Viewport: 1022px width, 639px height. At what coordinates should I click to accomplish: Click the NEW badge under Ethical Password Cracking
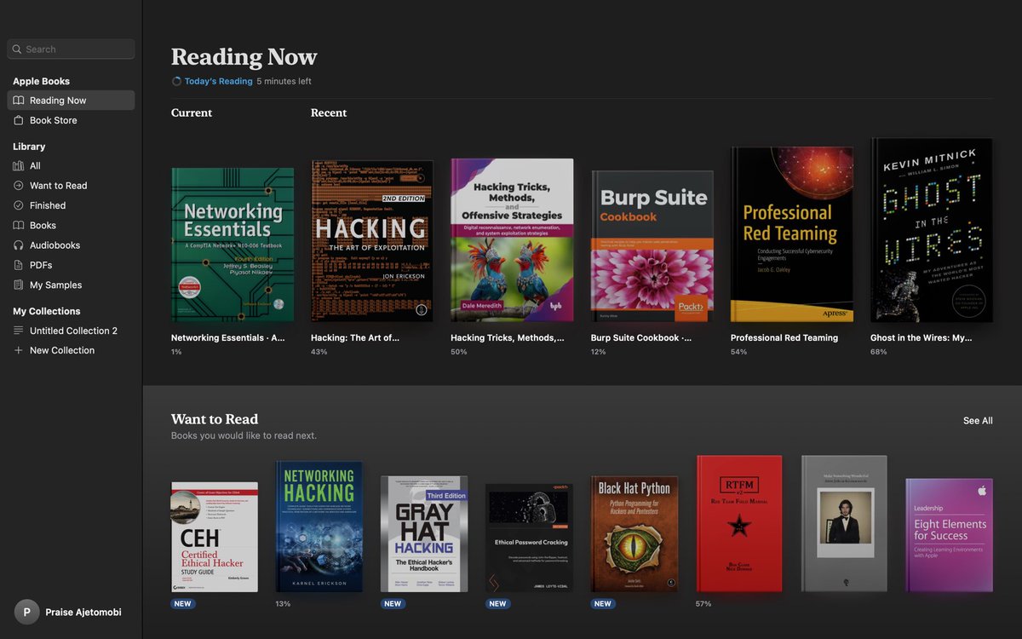(x=497, y=604)
